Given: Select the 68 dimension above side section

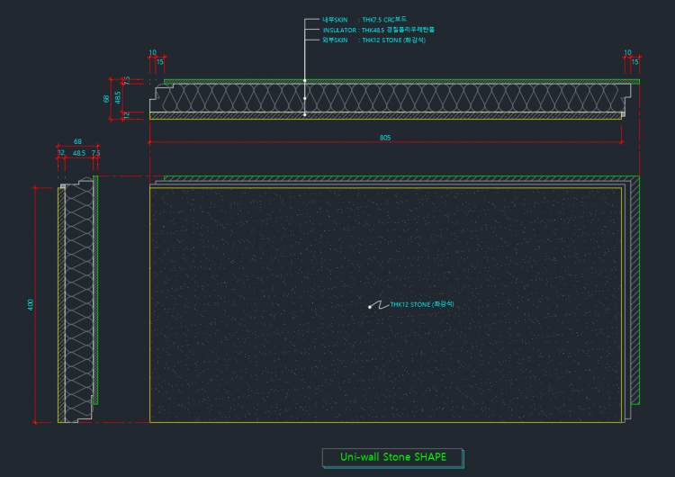Looking at the screenshot, I should pos(77,141).
